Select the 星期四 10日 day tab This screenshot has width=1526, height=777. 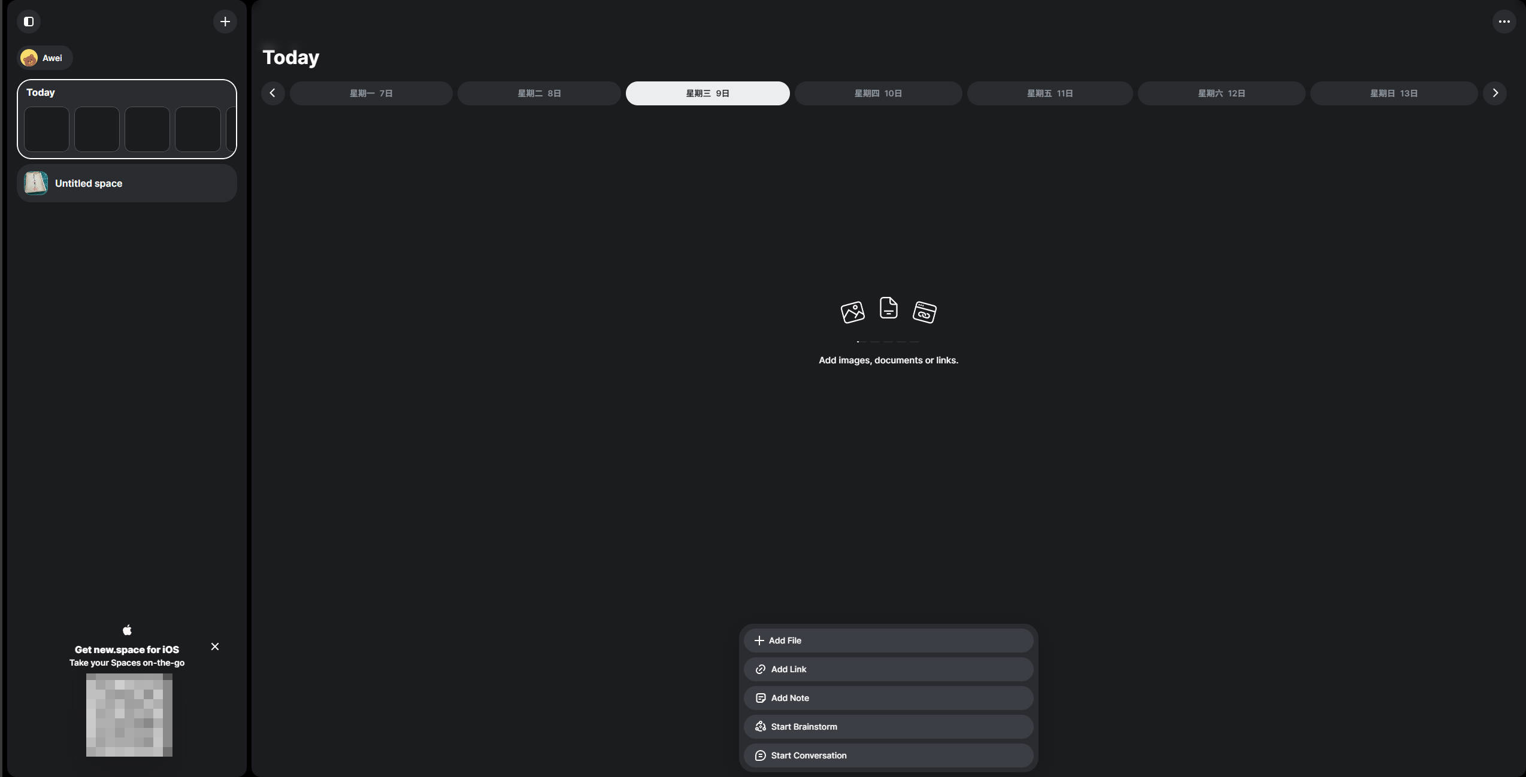tap(879, 93)
